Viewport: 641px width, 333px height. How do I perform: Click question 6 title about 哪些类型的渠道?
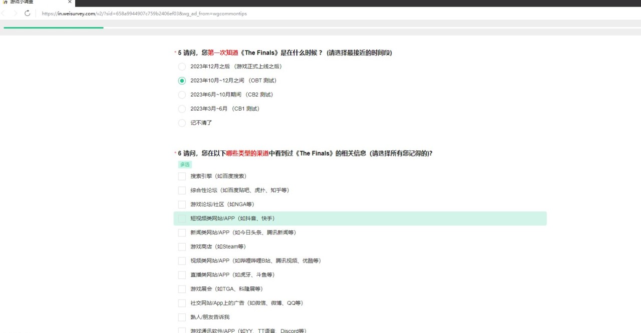point(305,153)
